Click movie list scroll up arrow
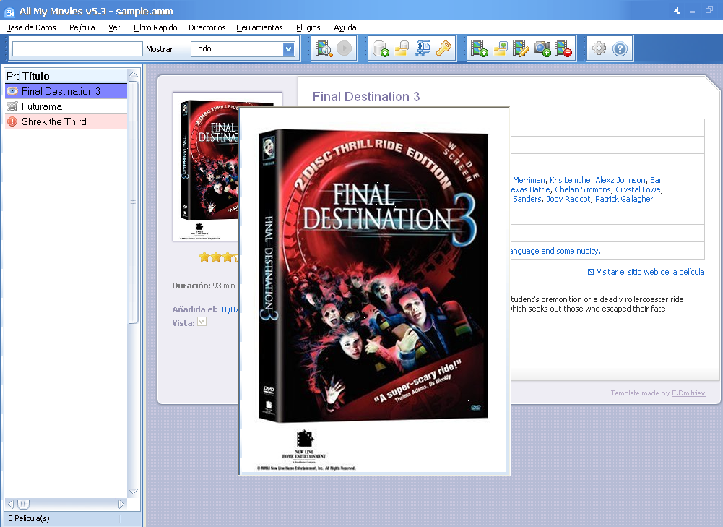This screenshot has width=723, height=527. click(133, 74)
